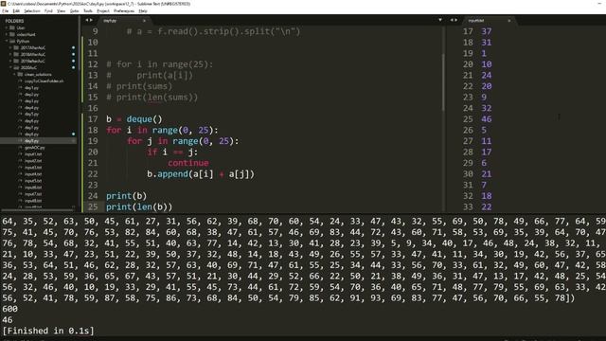Image resolution: width=606 pixels, height=341 pixels.
Task: Click the Sublime Text title bar app icon
Action: (4, 4)
